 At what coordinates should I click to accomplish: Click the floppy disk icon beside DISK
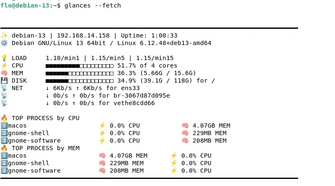click(4, 80)
